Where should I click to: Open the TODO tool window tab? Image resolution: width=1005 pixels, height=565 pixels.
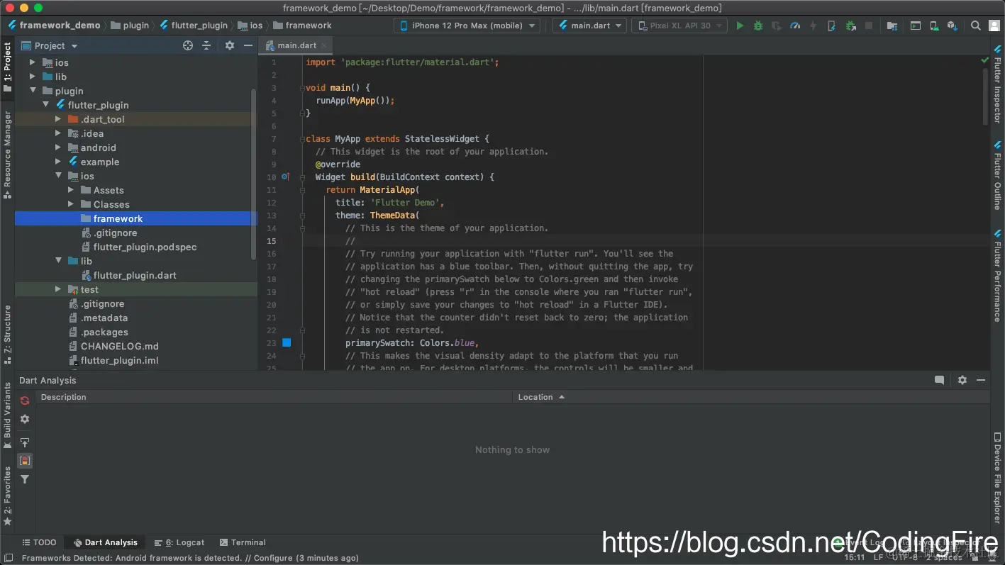click(x=39, y=542)
